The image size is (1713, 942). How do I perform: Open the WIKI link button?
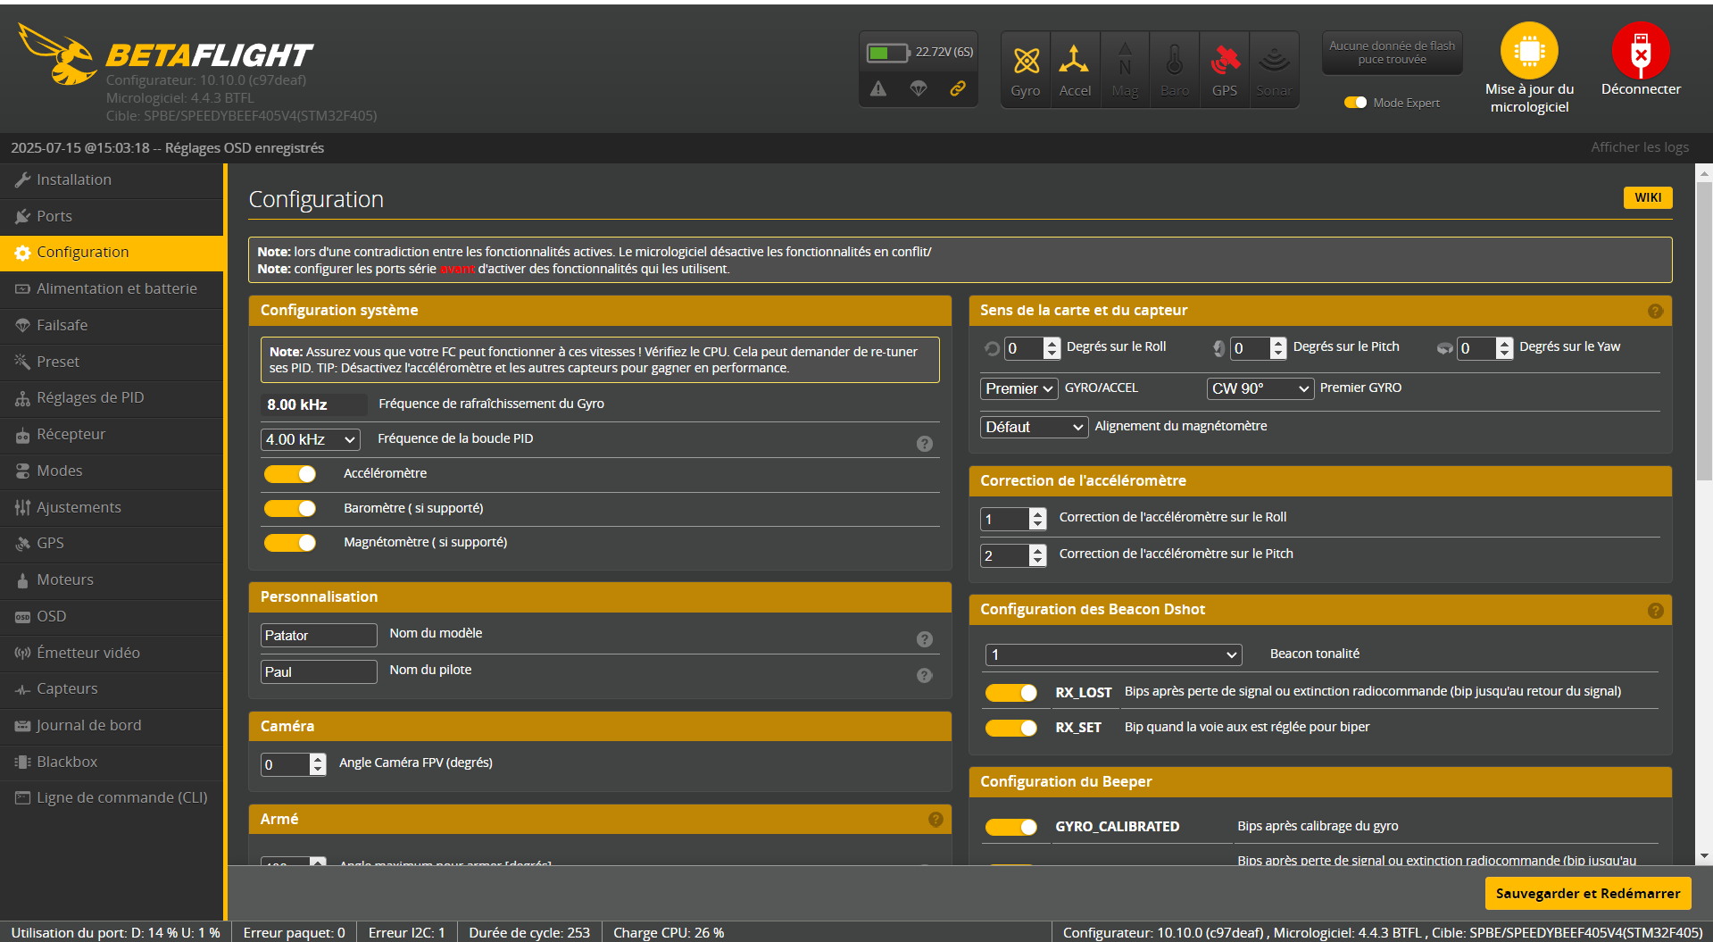coord(1647,197)
